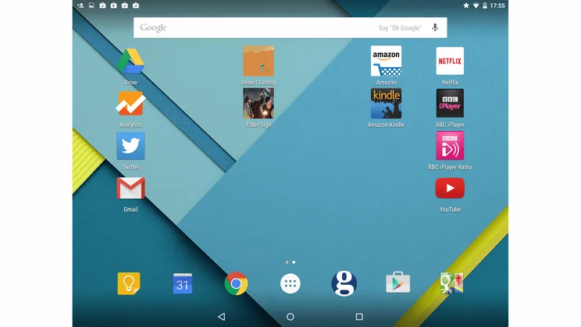The image size is (581, 327).
Task: Open the Gmail app
Action: [130, 188]
